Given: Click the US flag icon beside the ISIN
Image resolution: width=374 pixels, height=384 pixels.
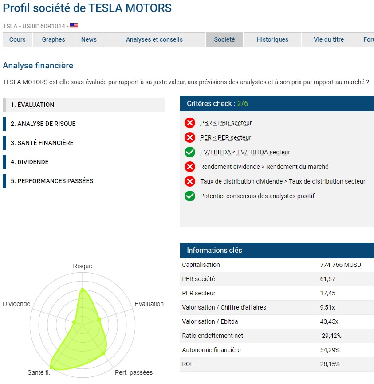Looking at the screenshot, I should 74,26.
